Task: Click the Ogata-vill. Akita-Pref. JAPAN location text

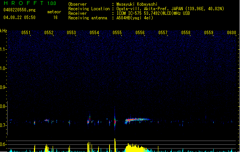Action: (170, 9)
